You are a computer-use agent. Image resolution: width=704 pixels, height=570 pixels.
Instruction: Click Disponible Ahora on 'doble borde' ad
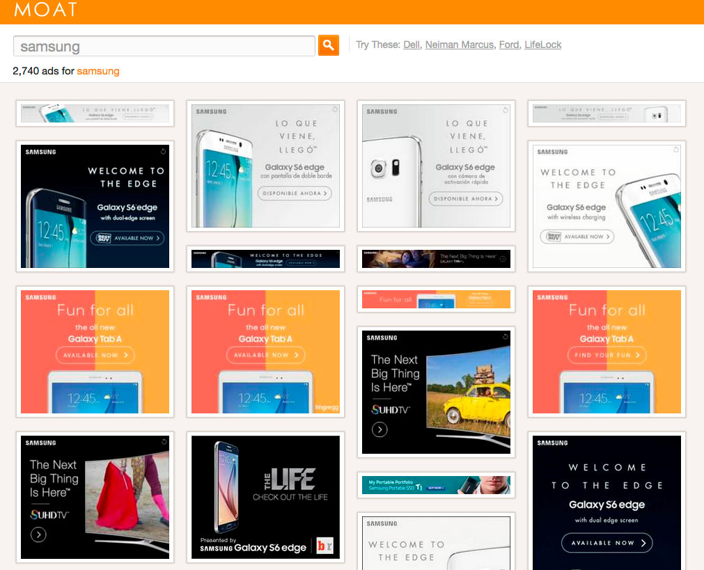[x=295, y=193]
